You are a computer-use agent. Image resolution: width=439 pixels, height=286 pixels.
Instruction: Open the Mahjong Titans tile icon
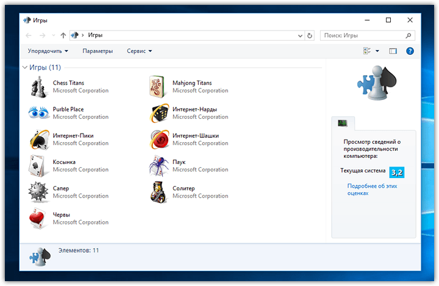(157, 87)
